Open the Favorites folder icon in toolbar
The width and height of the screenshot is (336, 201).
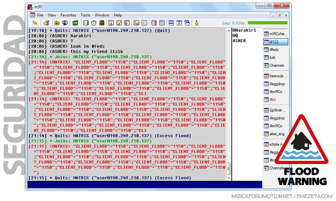(57, 23)
